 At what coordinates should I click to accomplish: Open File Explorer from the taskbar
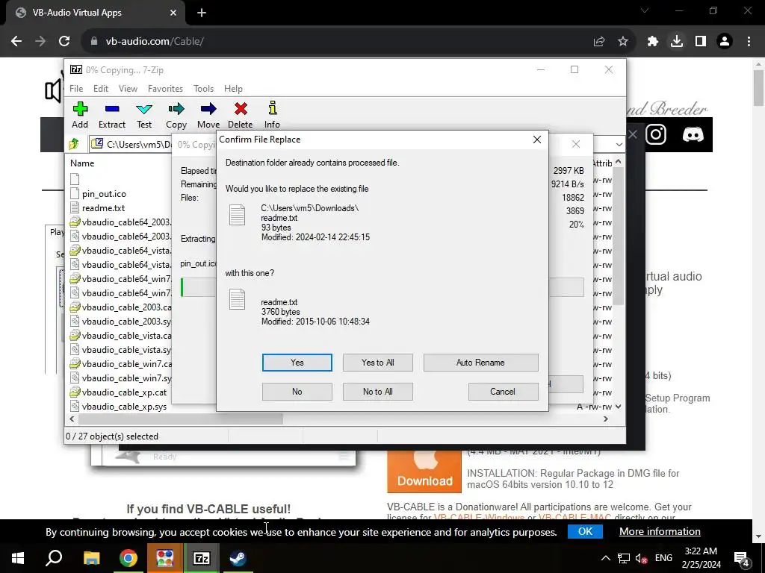[91, 558]
